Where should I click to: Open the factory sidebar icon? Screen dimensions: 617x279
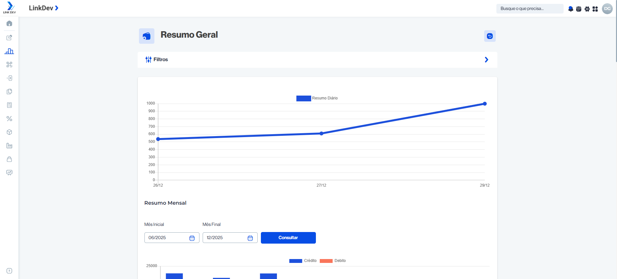coord(9,146)
